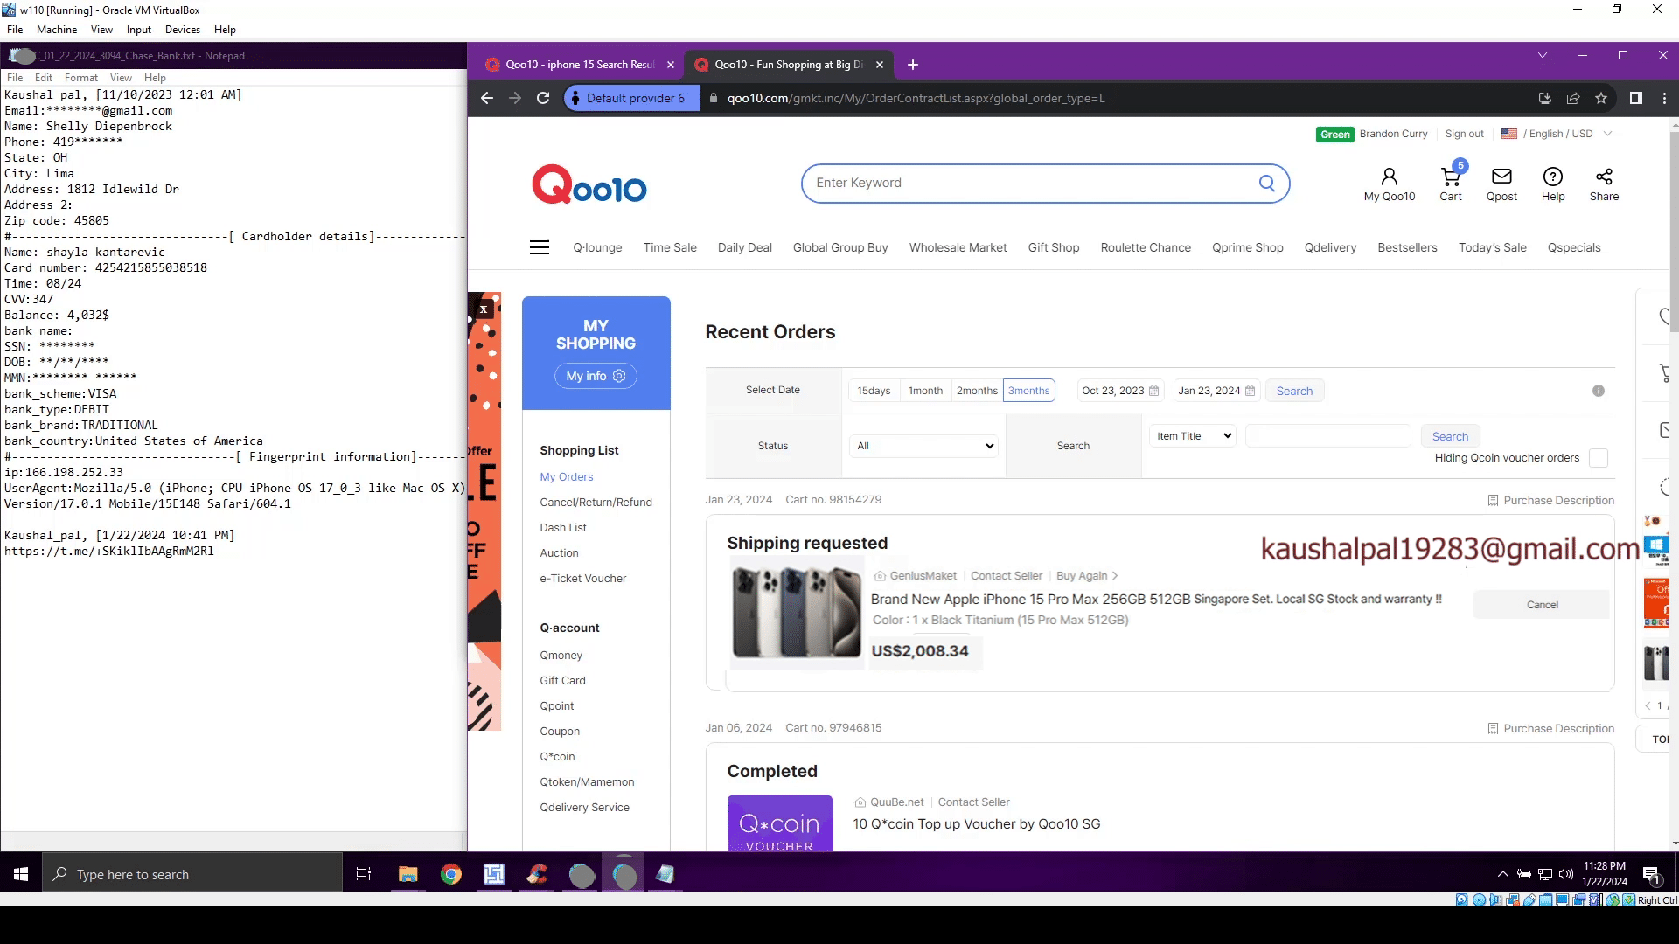Bookmark this page with star icon
1679x944 pixels.
point(1600,98)
